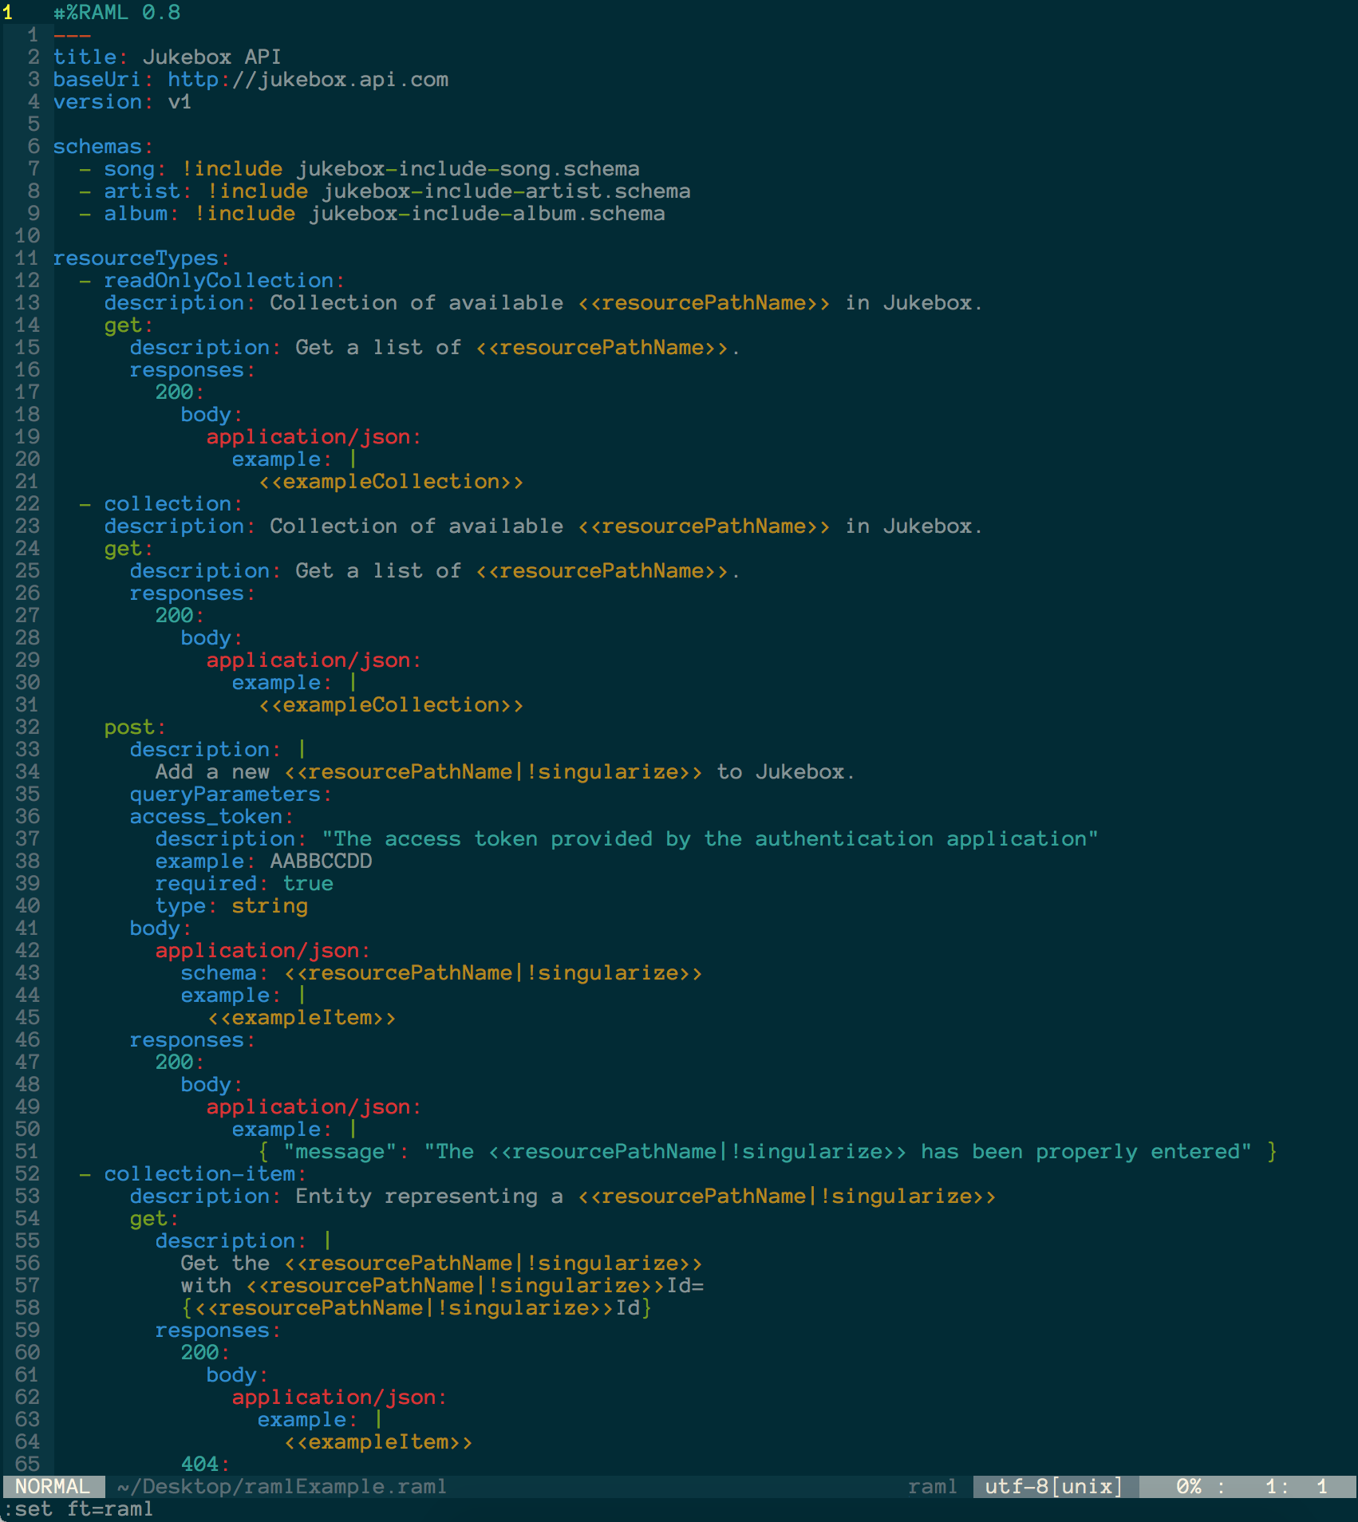The height and width of the screenshot is (1522, 1358).
Task: Click 'schema:' key on line 43
Action: point(224,972)
